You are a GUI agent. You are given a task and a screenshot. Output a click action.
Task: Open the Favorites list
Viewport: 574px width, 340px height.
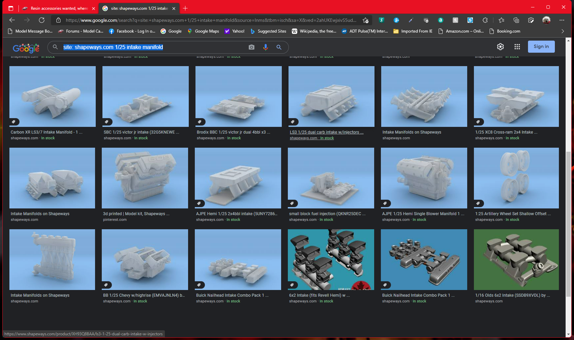(x=501, y=20)
